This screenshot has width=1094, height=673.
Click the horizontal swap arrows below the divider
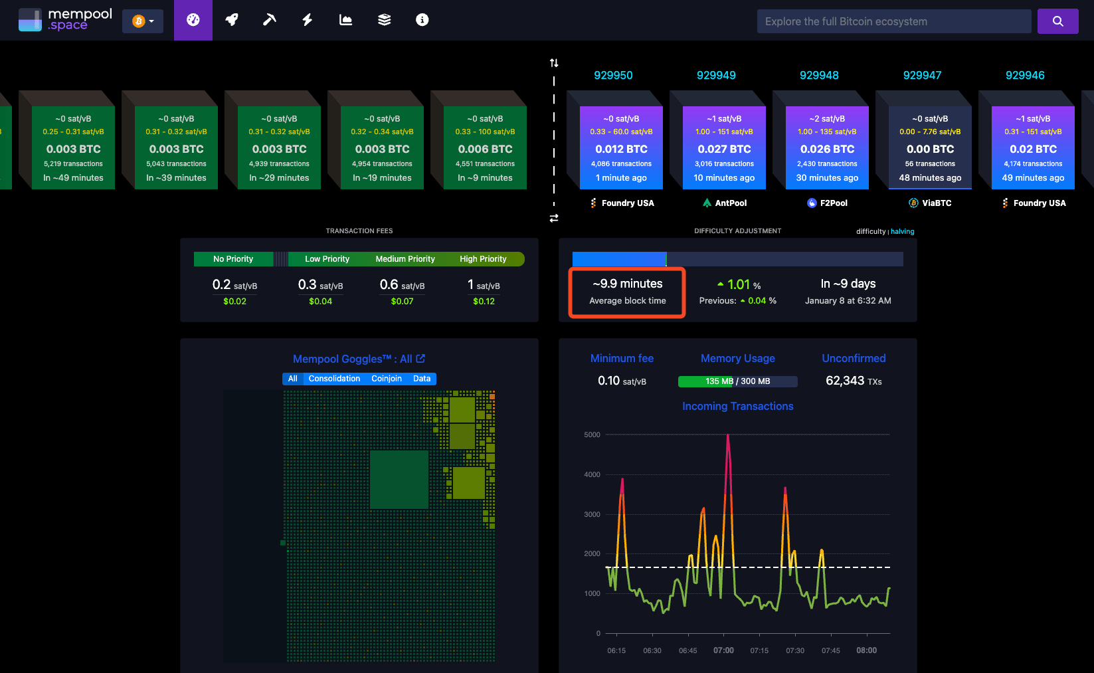click(554, 218)
